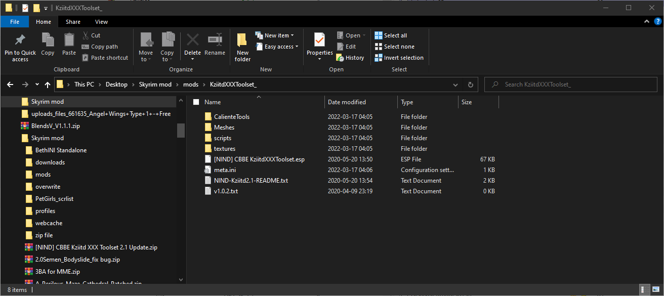Click Select all

click(x=391, y=35)
